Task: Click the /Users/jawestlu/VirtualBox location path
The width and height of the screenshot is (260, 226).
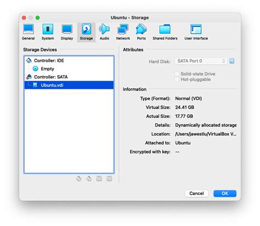Action: coord(206,134)
